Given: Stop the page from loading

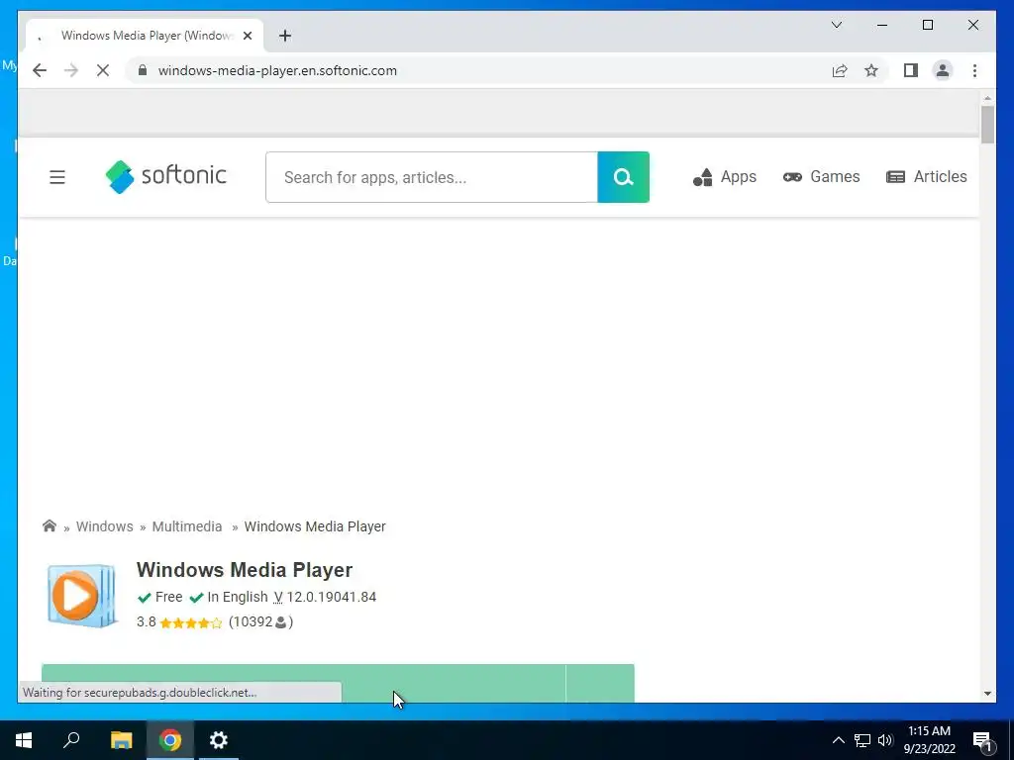Looking at the screenshot, I should coord(103,70).
